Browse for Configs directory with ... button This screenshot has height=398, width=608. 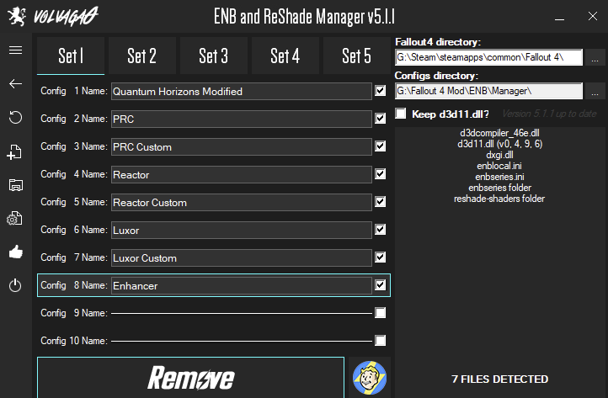(x=595, y=92)
